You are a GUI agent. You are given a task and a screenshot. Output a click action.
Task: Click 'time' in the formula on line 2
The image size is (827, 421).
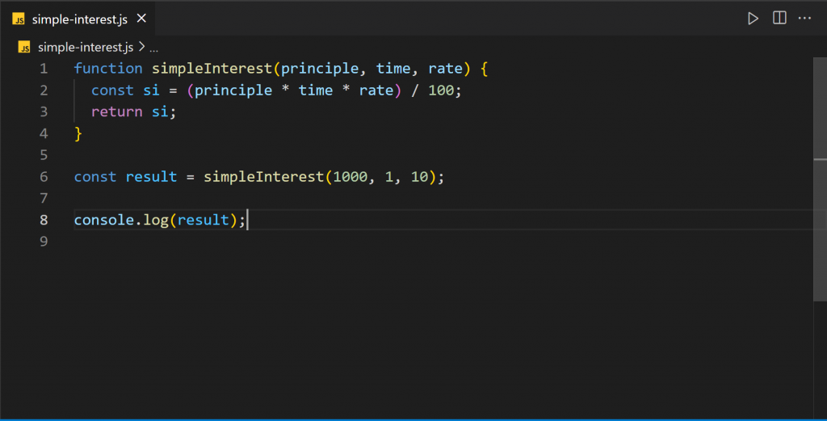316,91
